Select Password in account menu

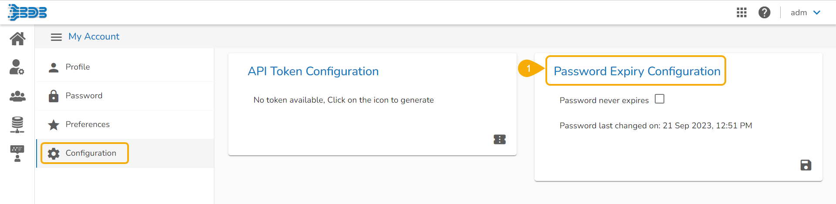pos(84,96)
